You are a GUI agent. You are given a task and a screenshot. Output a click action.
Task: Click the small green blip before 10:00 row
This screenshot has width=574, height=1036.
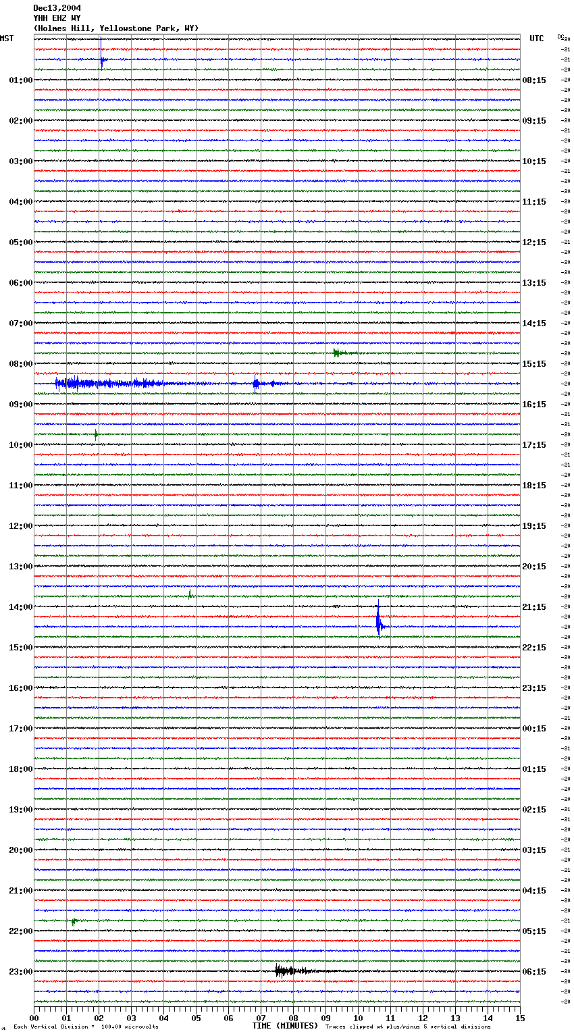coord(96,434)
